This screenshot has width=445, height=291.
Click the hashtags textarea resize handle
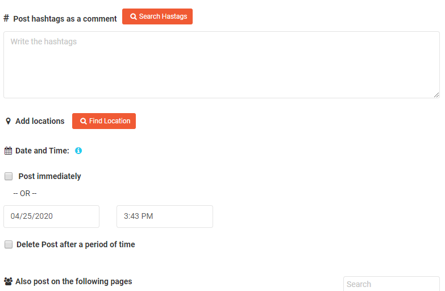pos(436,95)
